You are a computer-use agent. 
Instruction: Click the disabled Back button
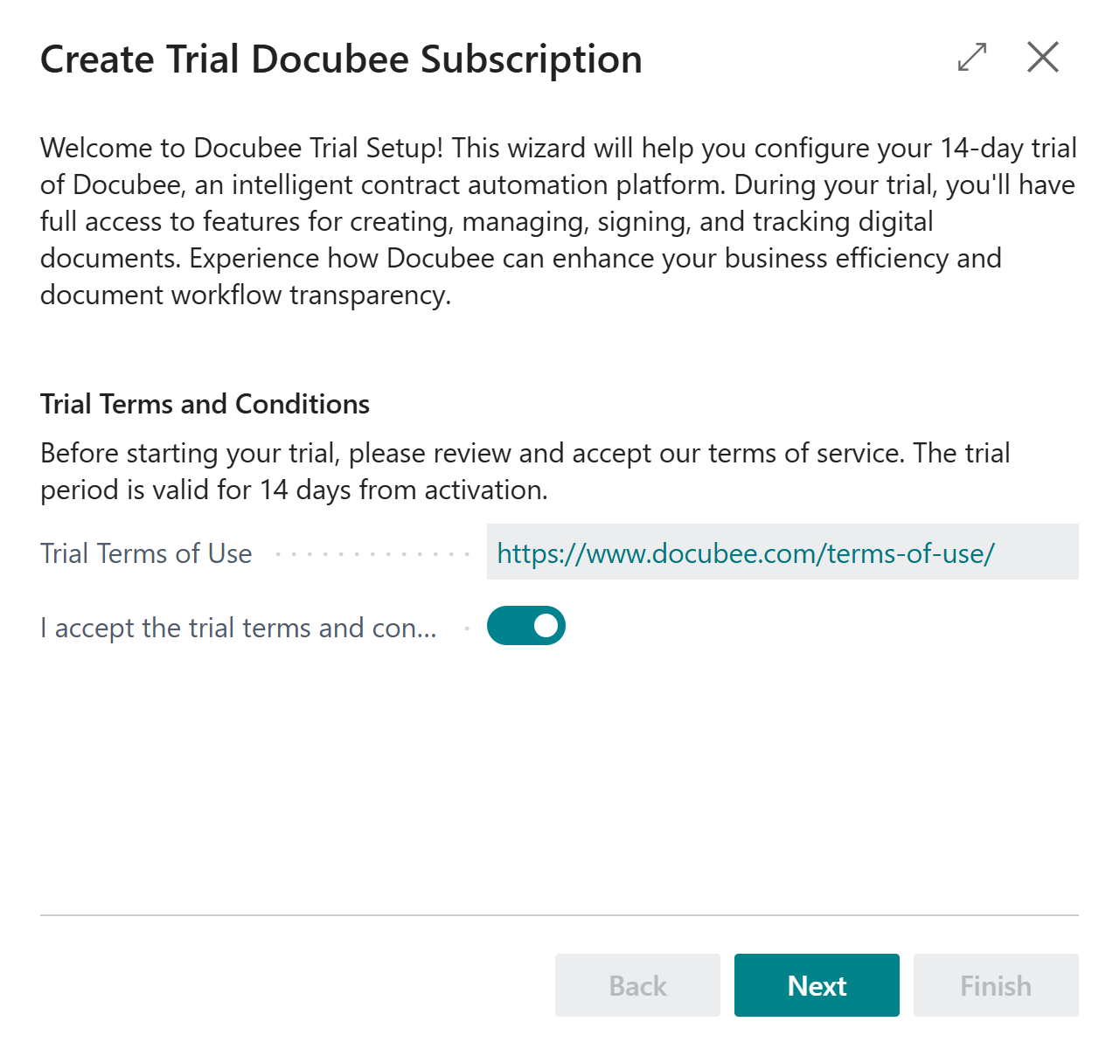pos(637,985)
